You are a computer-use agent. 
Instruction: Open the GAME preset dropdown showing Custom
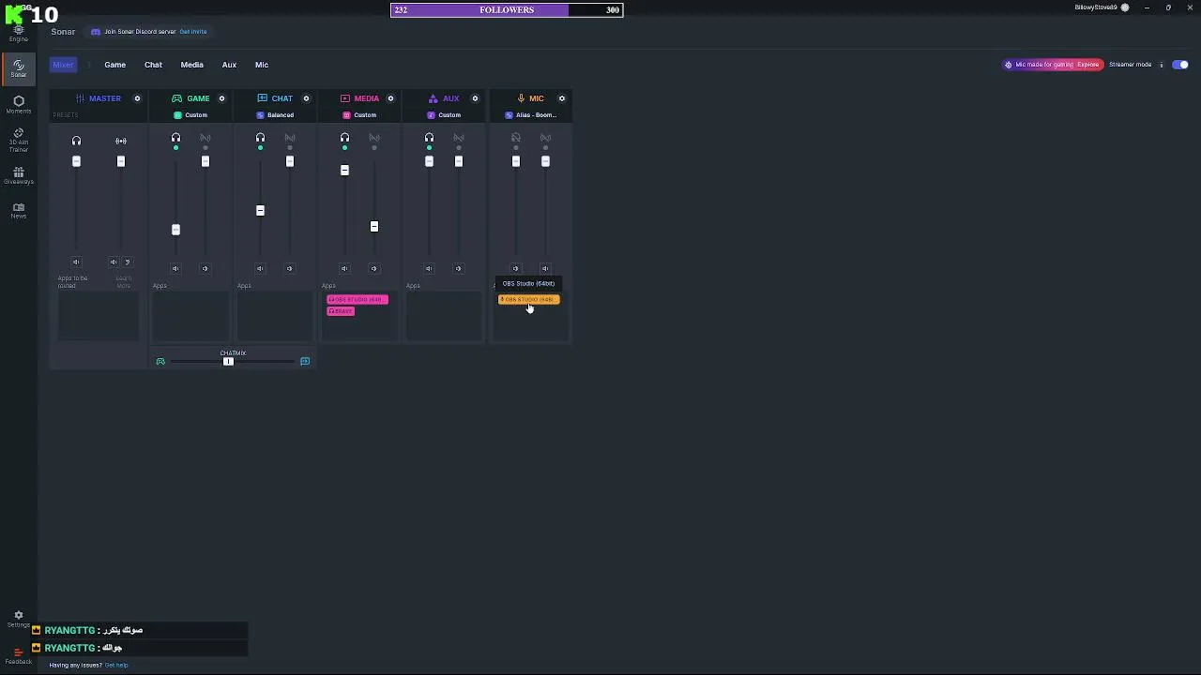(x=190, y=115)
